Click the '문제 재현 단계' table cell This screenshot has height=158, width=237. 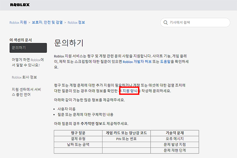175,150
